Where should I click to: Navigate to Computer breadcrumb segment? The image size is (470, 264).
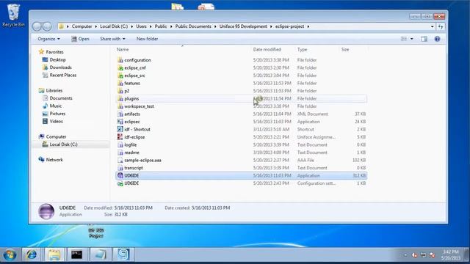[x=82, y=26]
